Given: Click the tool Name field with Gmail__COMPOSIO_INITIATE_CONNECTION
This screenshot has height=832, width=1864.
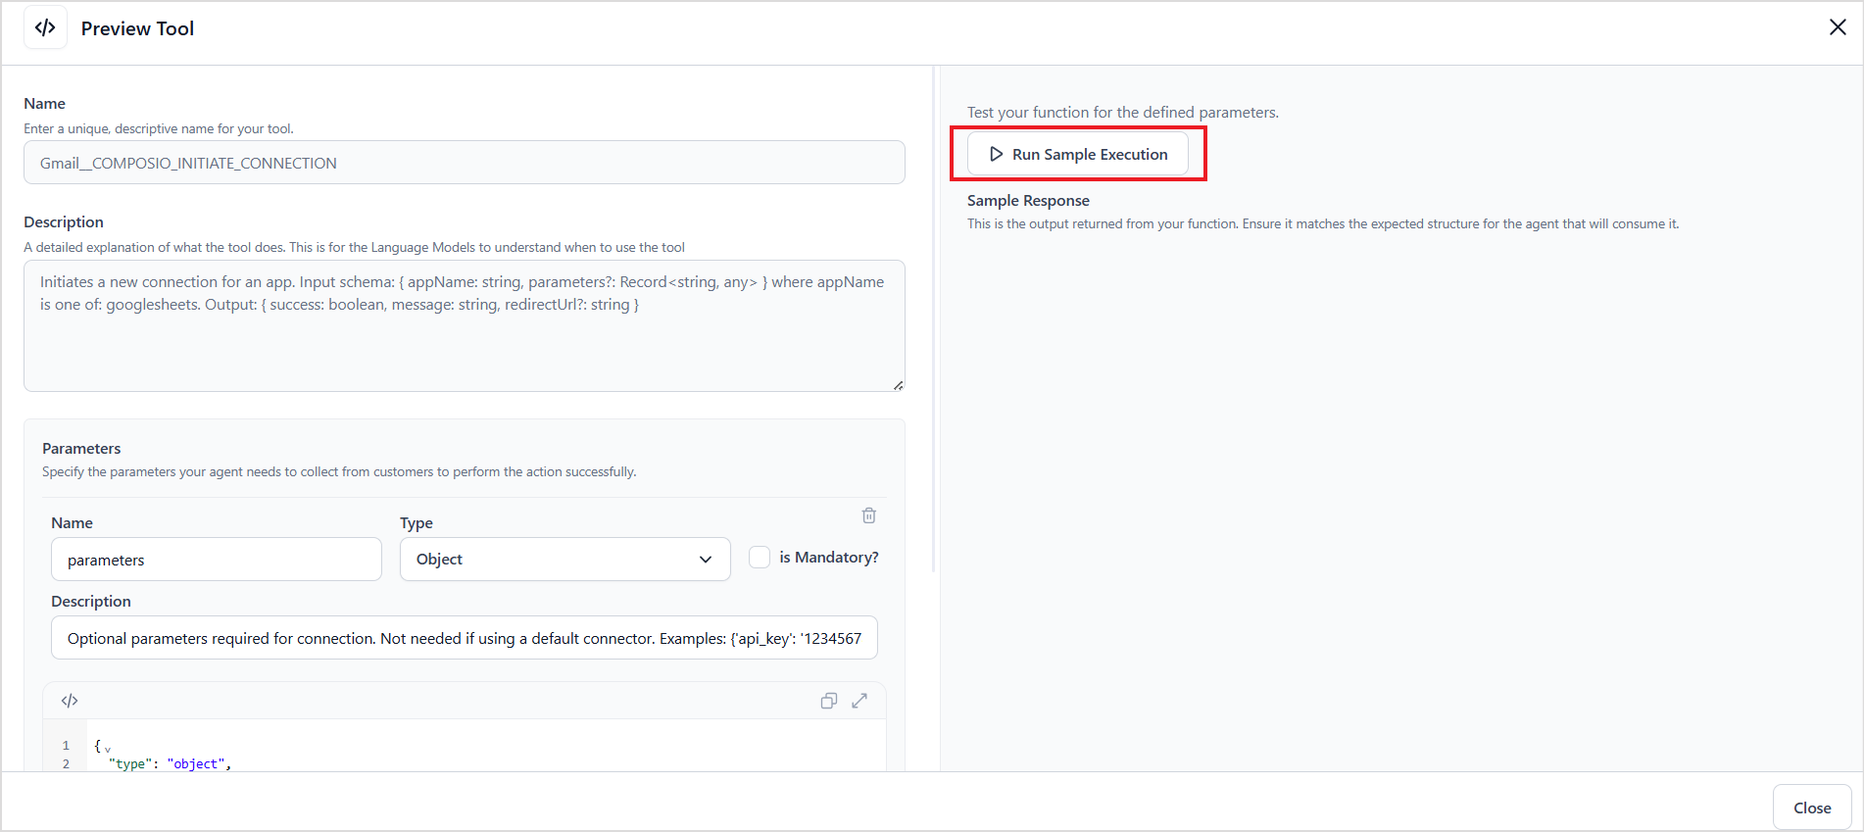Looking at the screenshot, I should 464,163.
